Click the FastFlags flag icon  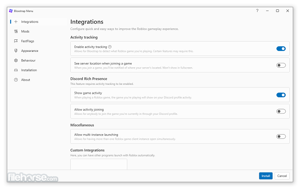point(16,41)
